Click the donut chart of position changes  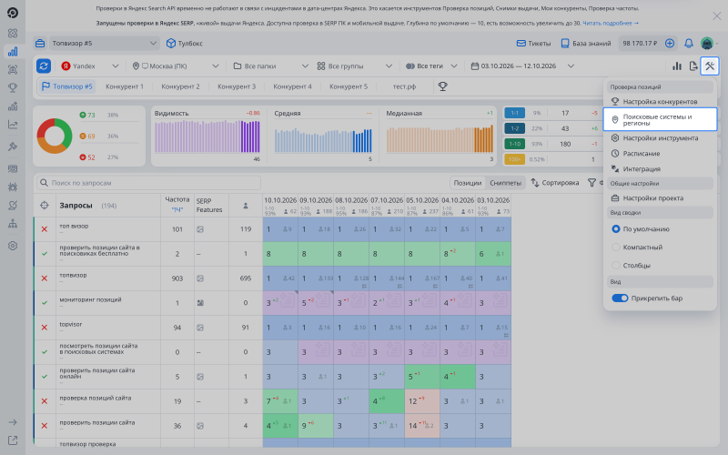point(55,136)
